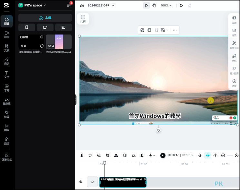240x190 pixels.
Task: Open the 音訊 audio tab in left sidebar
Action: click(6, 61)
